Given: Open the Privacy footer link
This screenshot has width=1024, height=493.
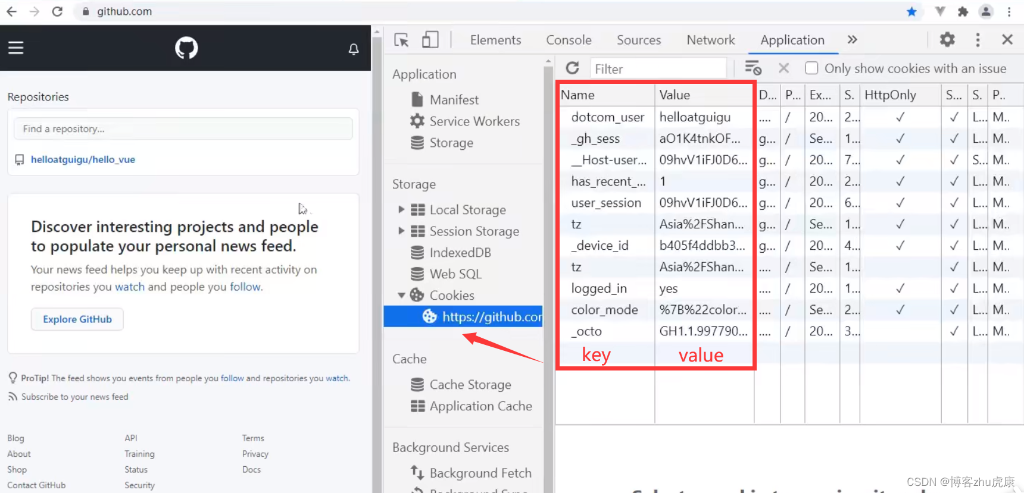Looking at the screenshot, I should (x=255, y=454).
